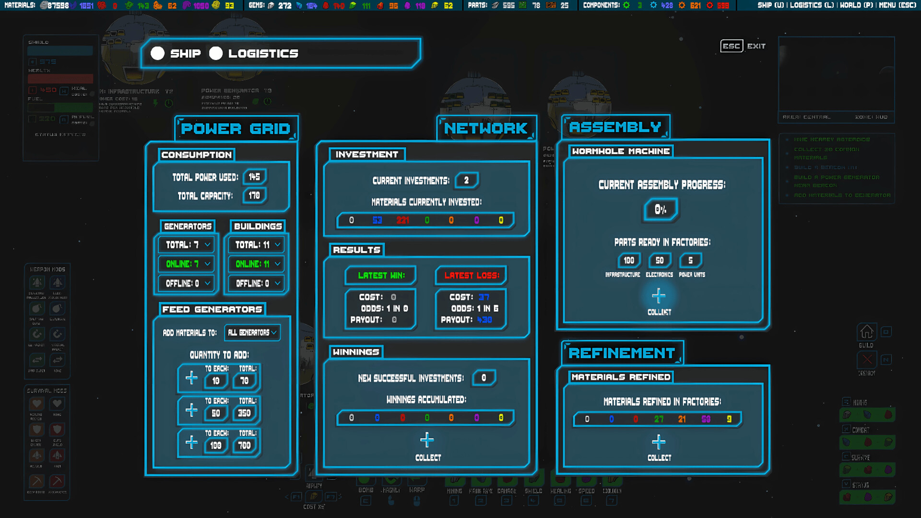Select the Logistics radio button
921x518 pixels.
[x=216, y=53]
